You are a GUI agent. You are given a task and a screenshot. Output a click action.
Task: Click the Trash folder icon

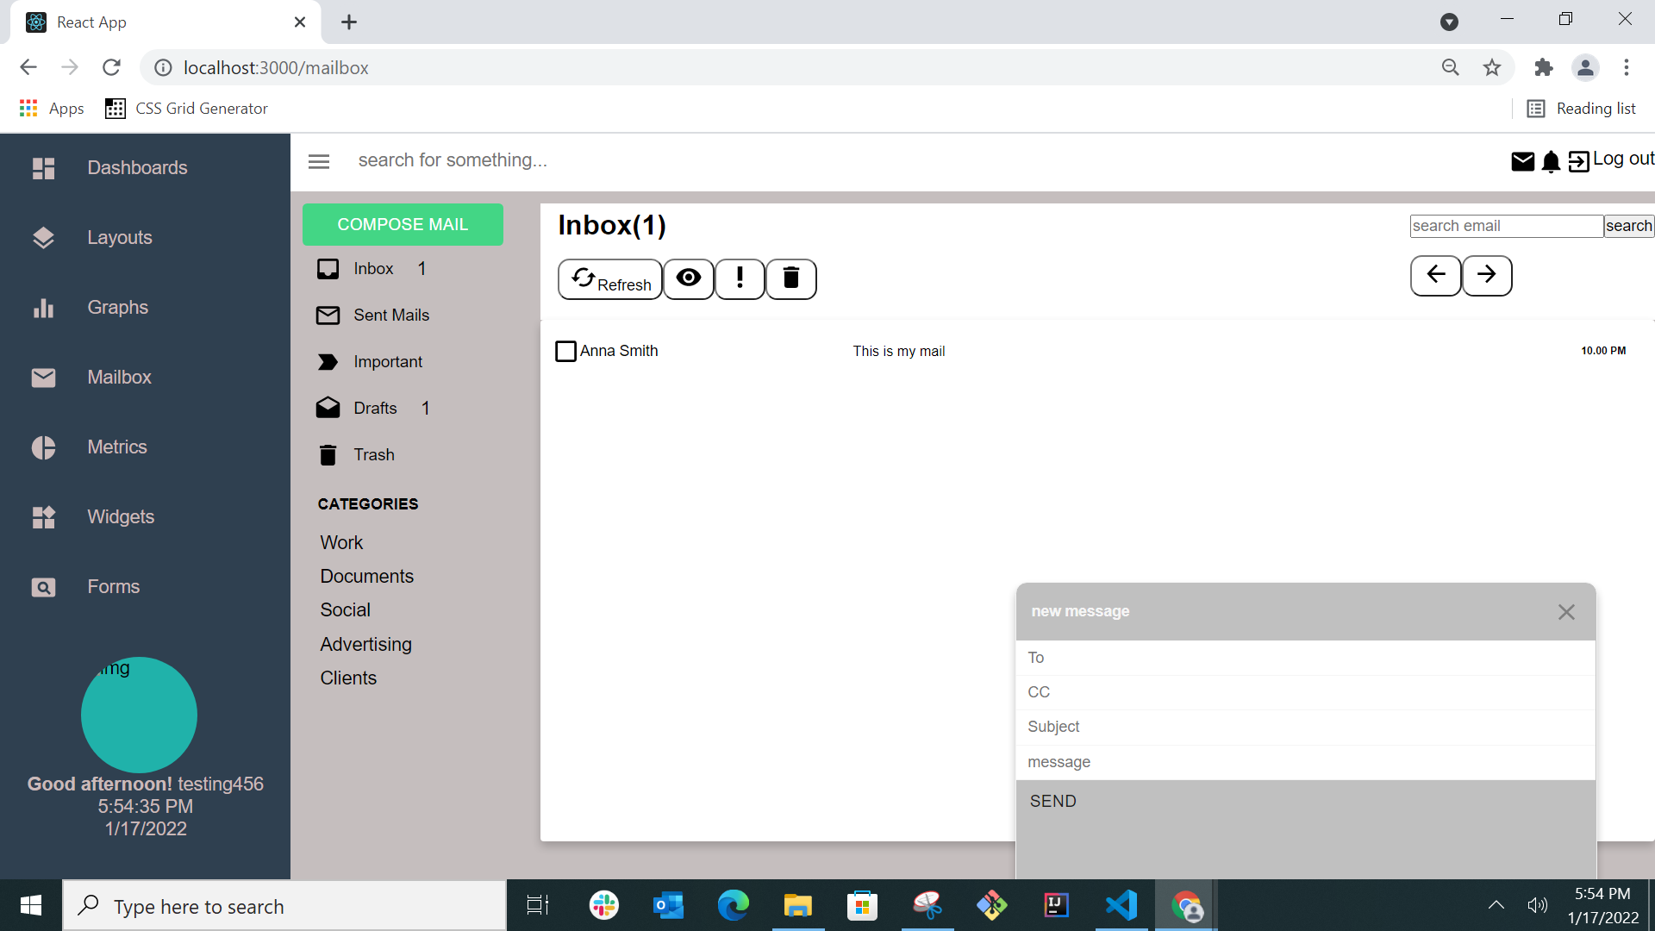coord(328,454)
